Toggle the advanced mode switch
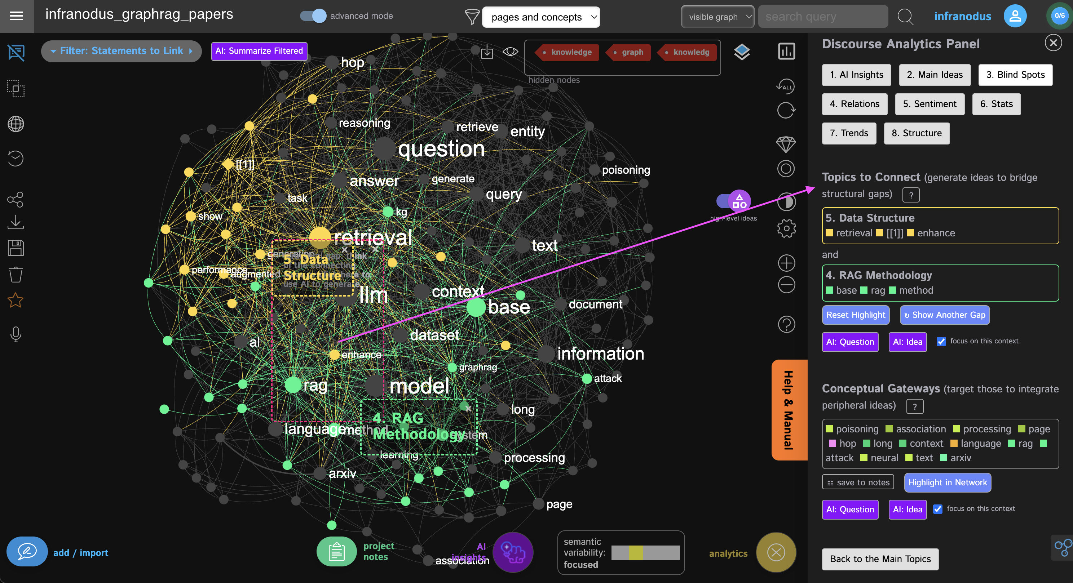The image size is (1073, 583). [x=313, y=16]
